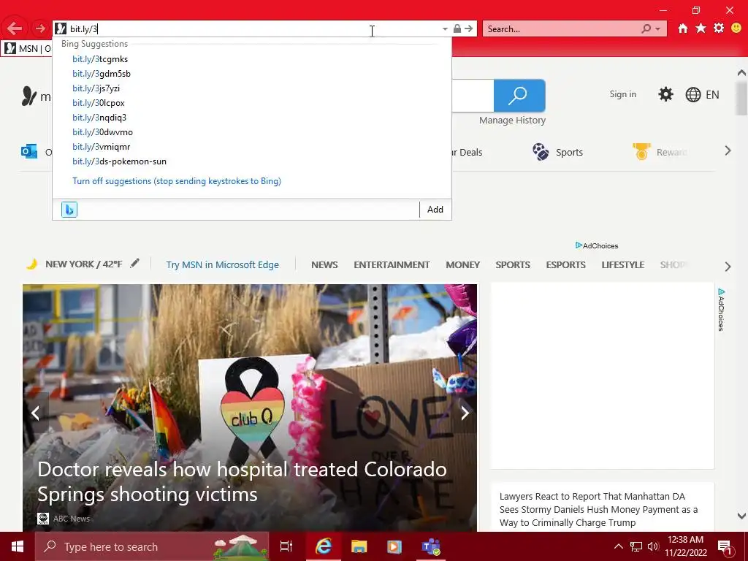The image size is (748, 561).
Task: Open the New York weather moon icon
Action: [x=32, y=264]
